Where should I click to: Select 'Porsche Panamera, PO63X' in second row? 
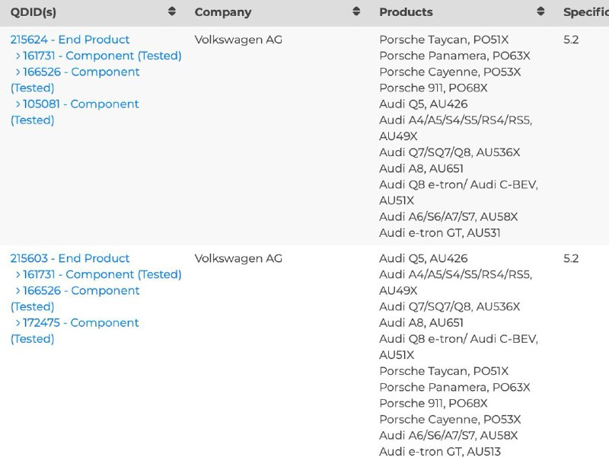click(454, 388)
